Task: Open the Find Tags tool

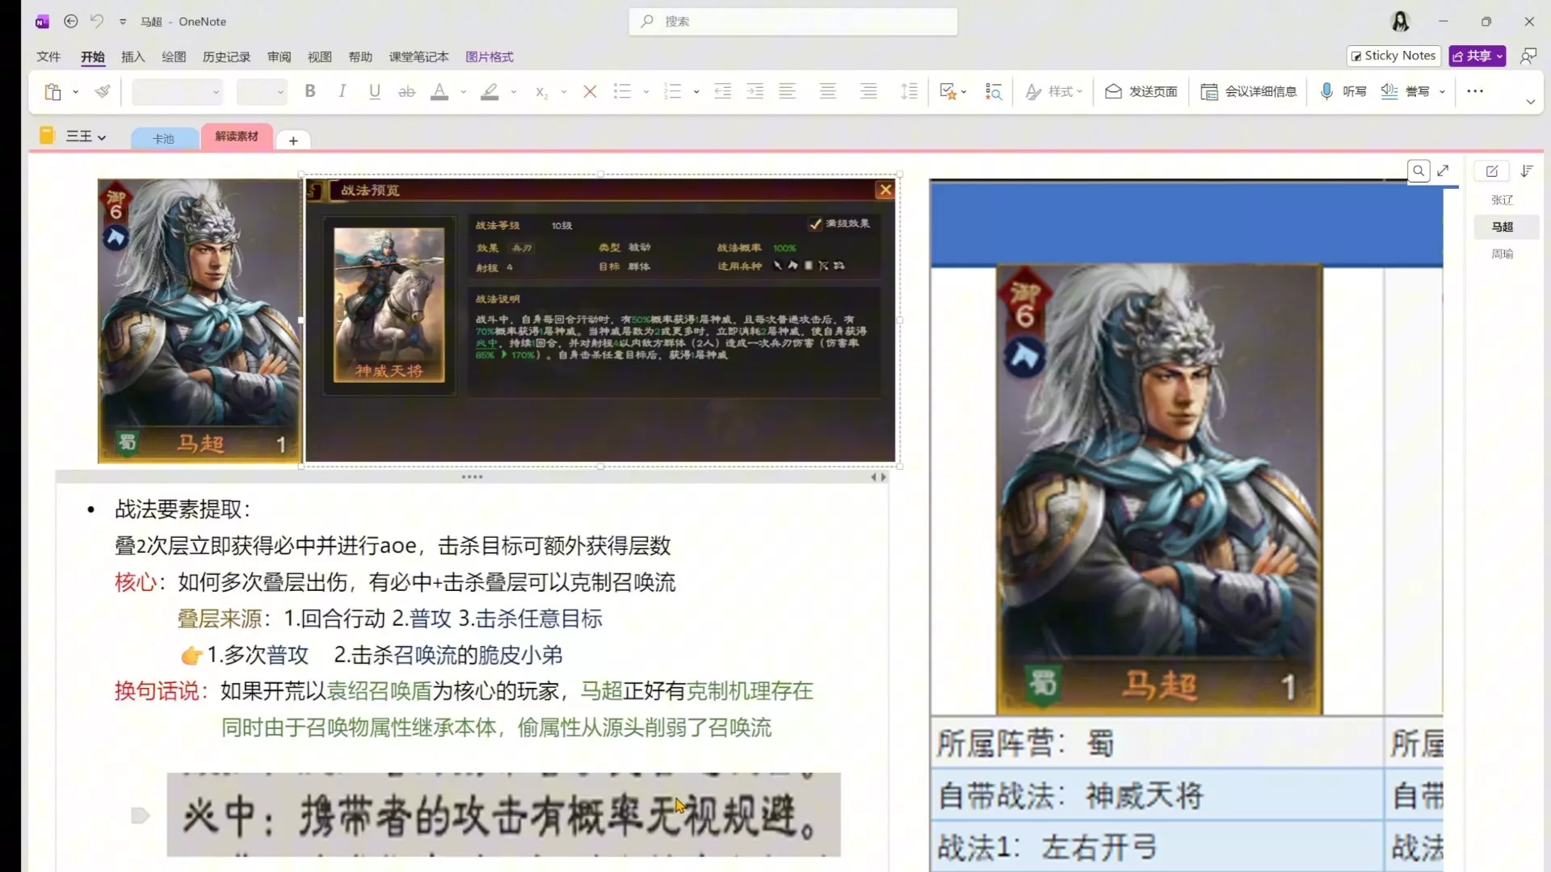Action: [x=994, y=92]
